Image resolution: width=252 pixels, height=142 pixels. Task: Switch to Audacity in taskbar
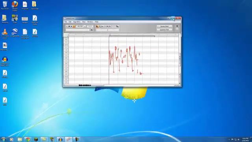click(x=60, y=139)
